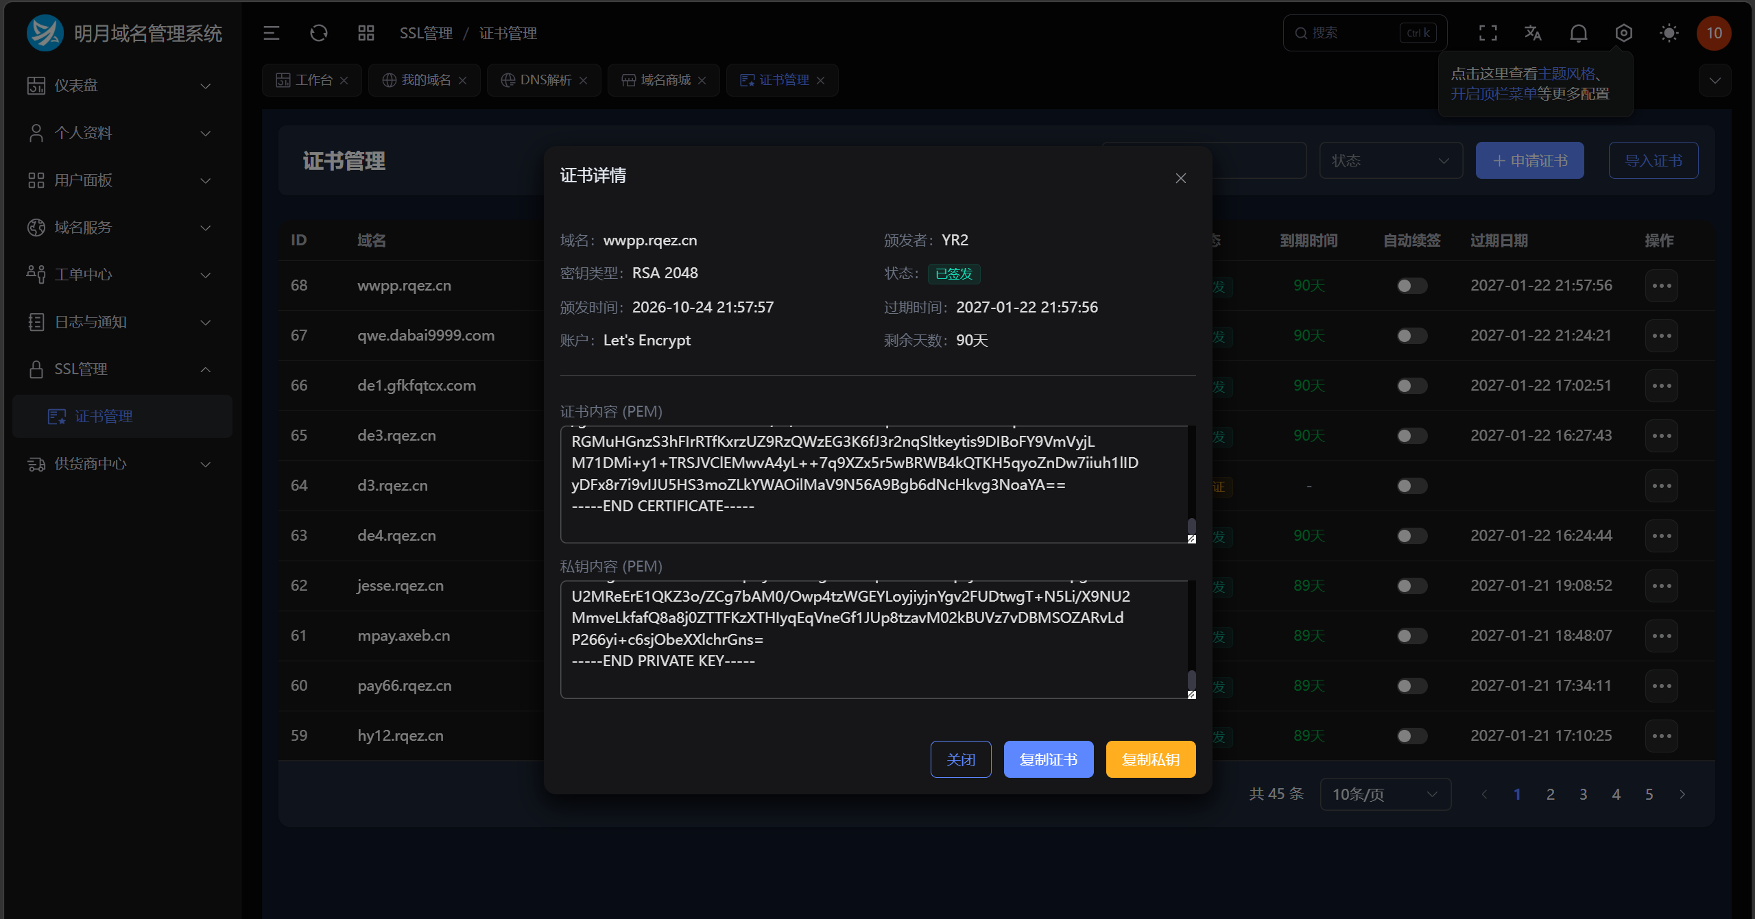Open the apps grid icon
The image size is (1755, 919).
(366, 33)
